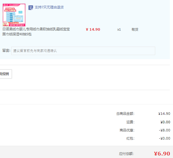This screenshot has width=173, height=158.
Task: Click the 报销 button
Action: coord(6,74)
